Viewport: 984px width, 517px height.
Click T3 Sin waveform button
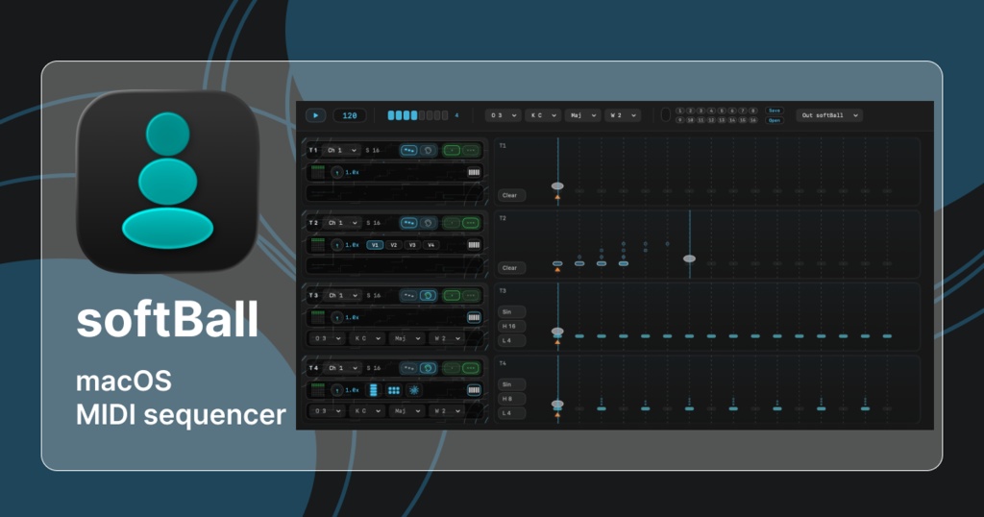click(x=511, y=311)
